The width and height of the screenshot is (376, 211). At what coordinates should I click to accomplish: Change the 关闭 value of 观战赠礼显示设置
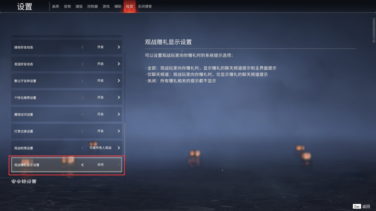[x=101, y=164]
